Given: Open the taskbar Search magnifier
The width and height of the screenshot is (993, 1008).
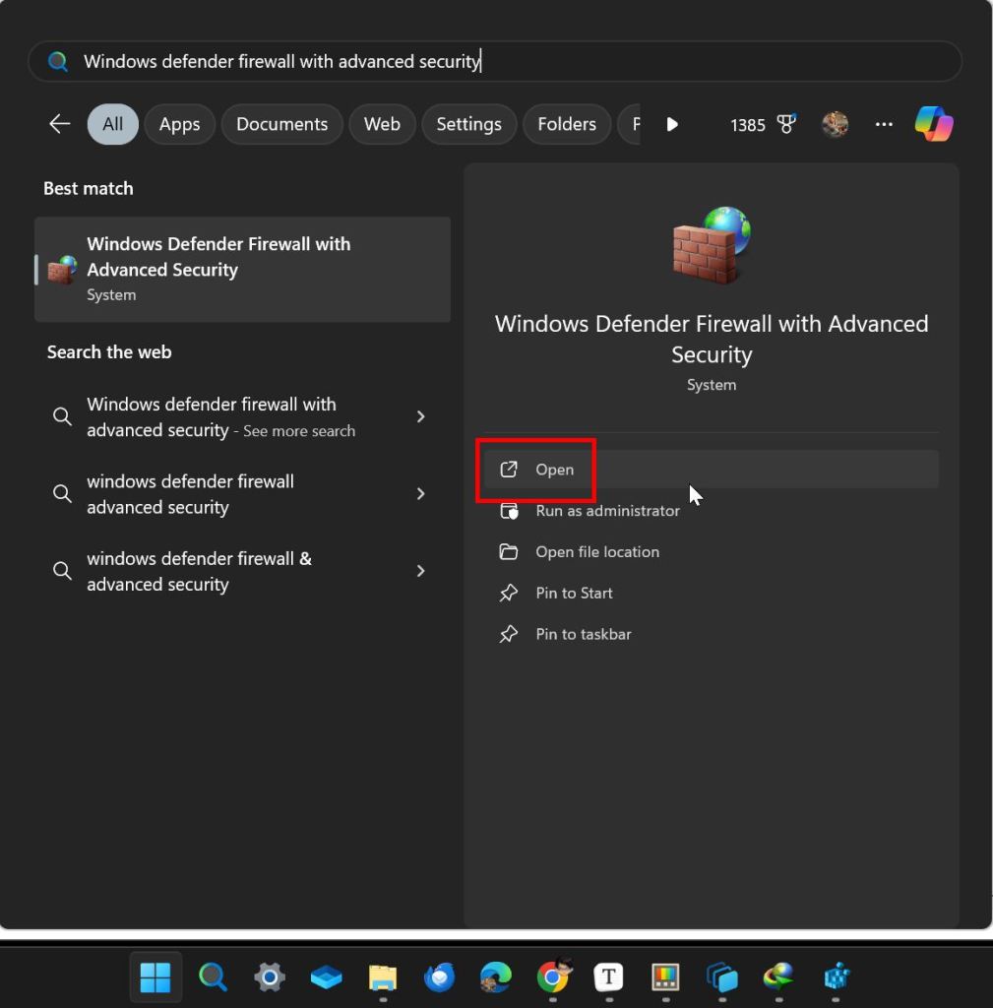Looking at the screenshot, I should coord(213,977).
